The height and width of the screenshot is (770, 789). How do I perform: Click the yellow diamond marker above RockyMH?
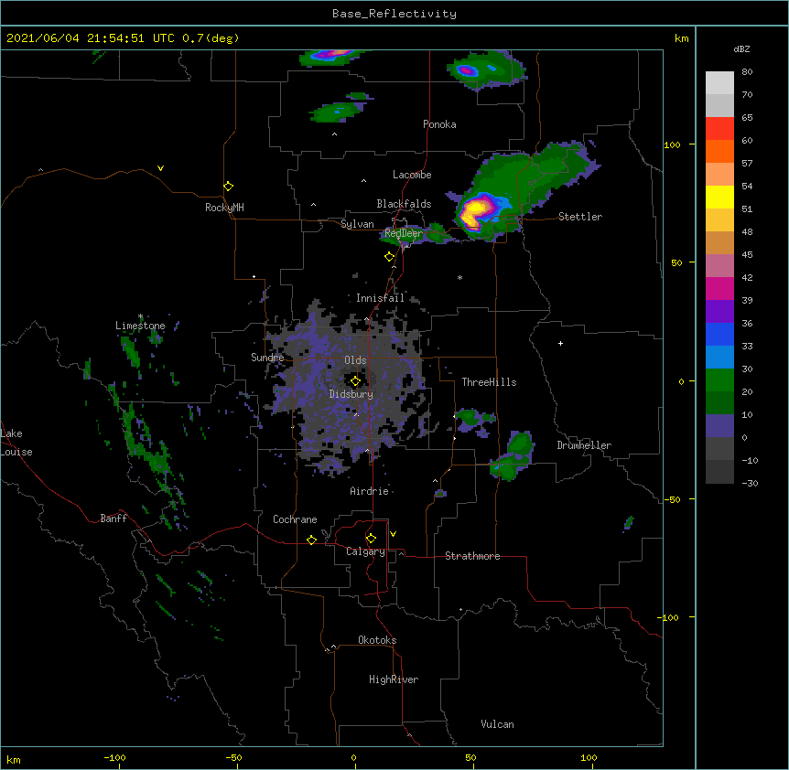pos(229,187)
